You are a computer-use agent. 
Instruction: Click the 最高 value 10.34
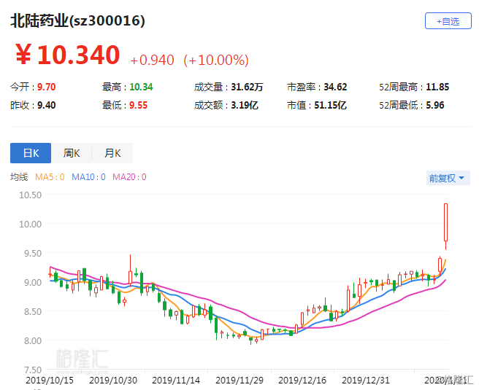click(x=141, y=87)
